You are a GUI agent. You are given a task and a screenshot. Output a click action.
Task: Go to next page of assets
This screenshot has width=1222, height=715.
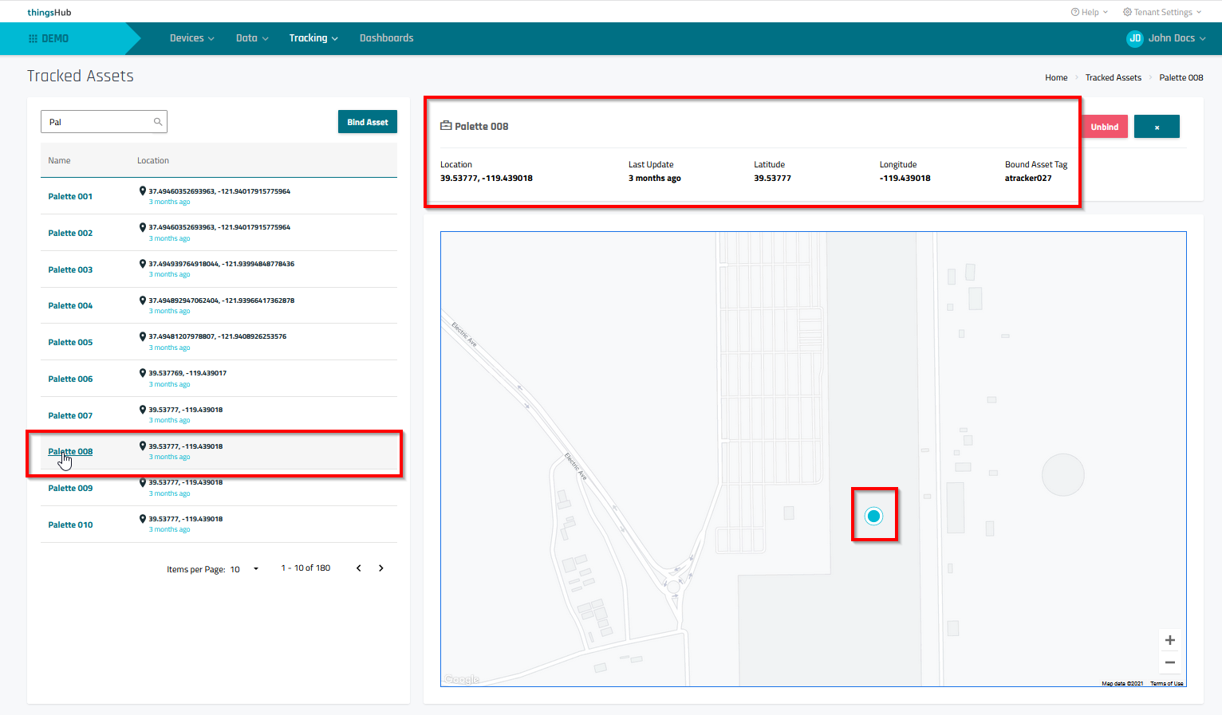pos(381,568)
